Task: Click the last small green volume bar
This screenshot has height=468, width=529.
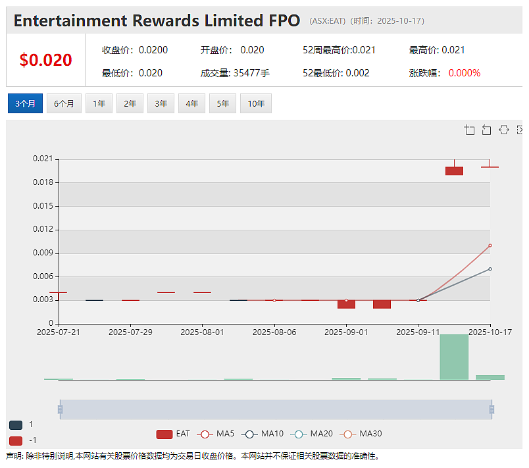Action: coord(490,377)
